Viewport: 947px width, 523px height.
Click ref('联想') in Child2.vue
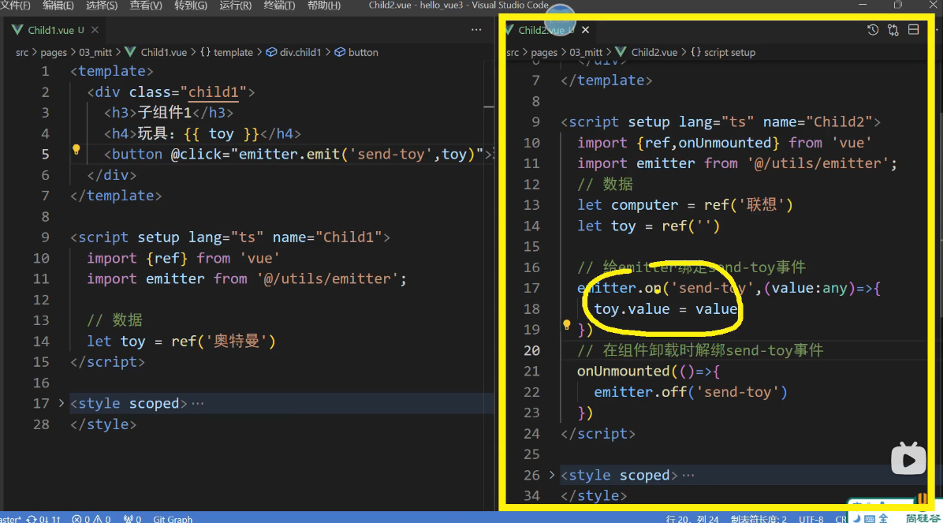click(x=748, y=204)
